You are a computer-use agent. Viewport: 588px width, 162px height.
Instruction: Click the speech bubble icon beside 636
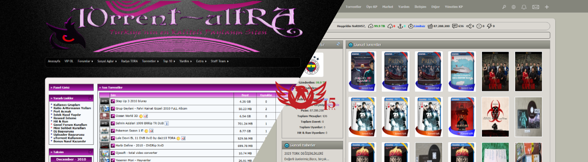(454, 26)
